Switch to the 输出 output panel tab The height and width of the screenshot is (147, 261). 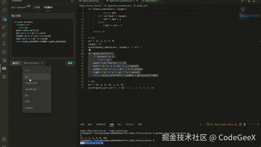tap(90, 124)
